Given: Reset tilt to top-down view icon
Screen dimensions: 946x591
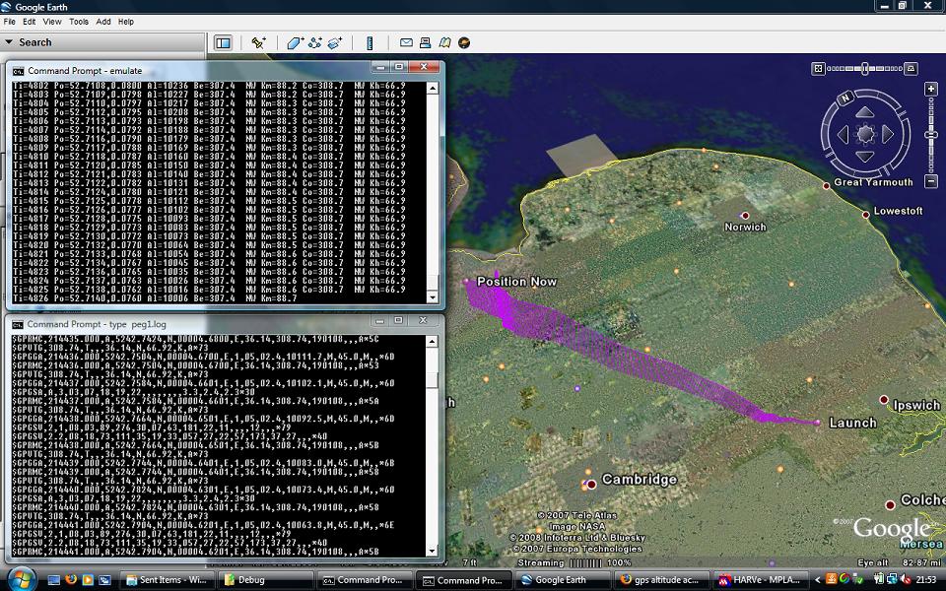Looking at the screenshot, I should pyautogui.click(x=818, y=69).
